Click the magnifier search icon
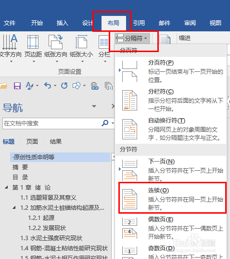The height and width of the screenshot is (259, 230). coord(105,123)
